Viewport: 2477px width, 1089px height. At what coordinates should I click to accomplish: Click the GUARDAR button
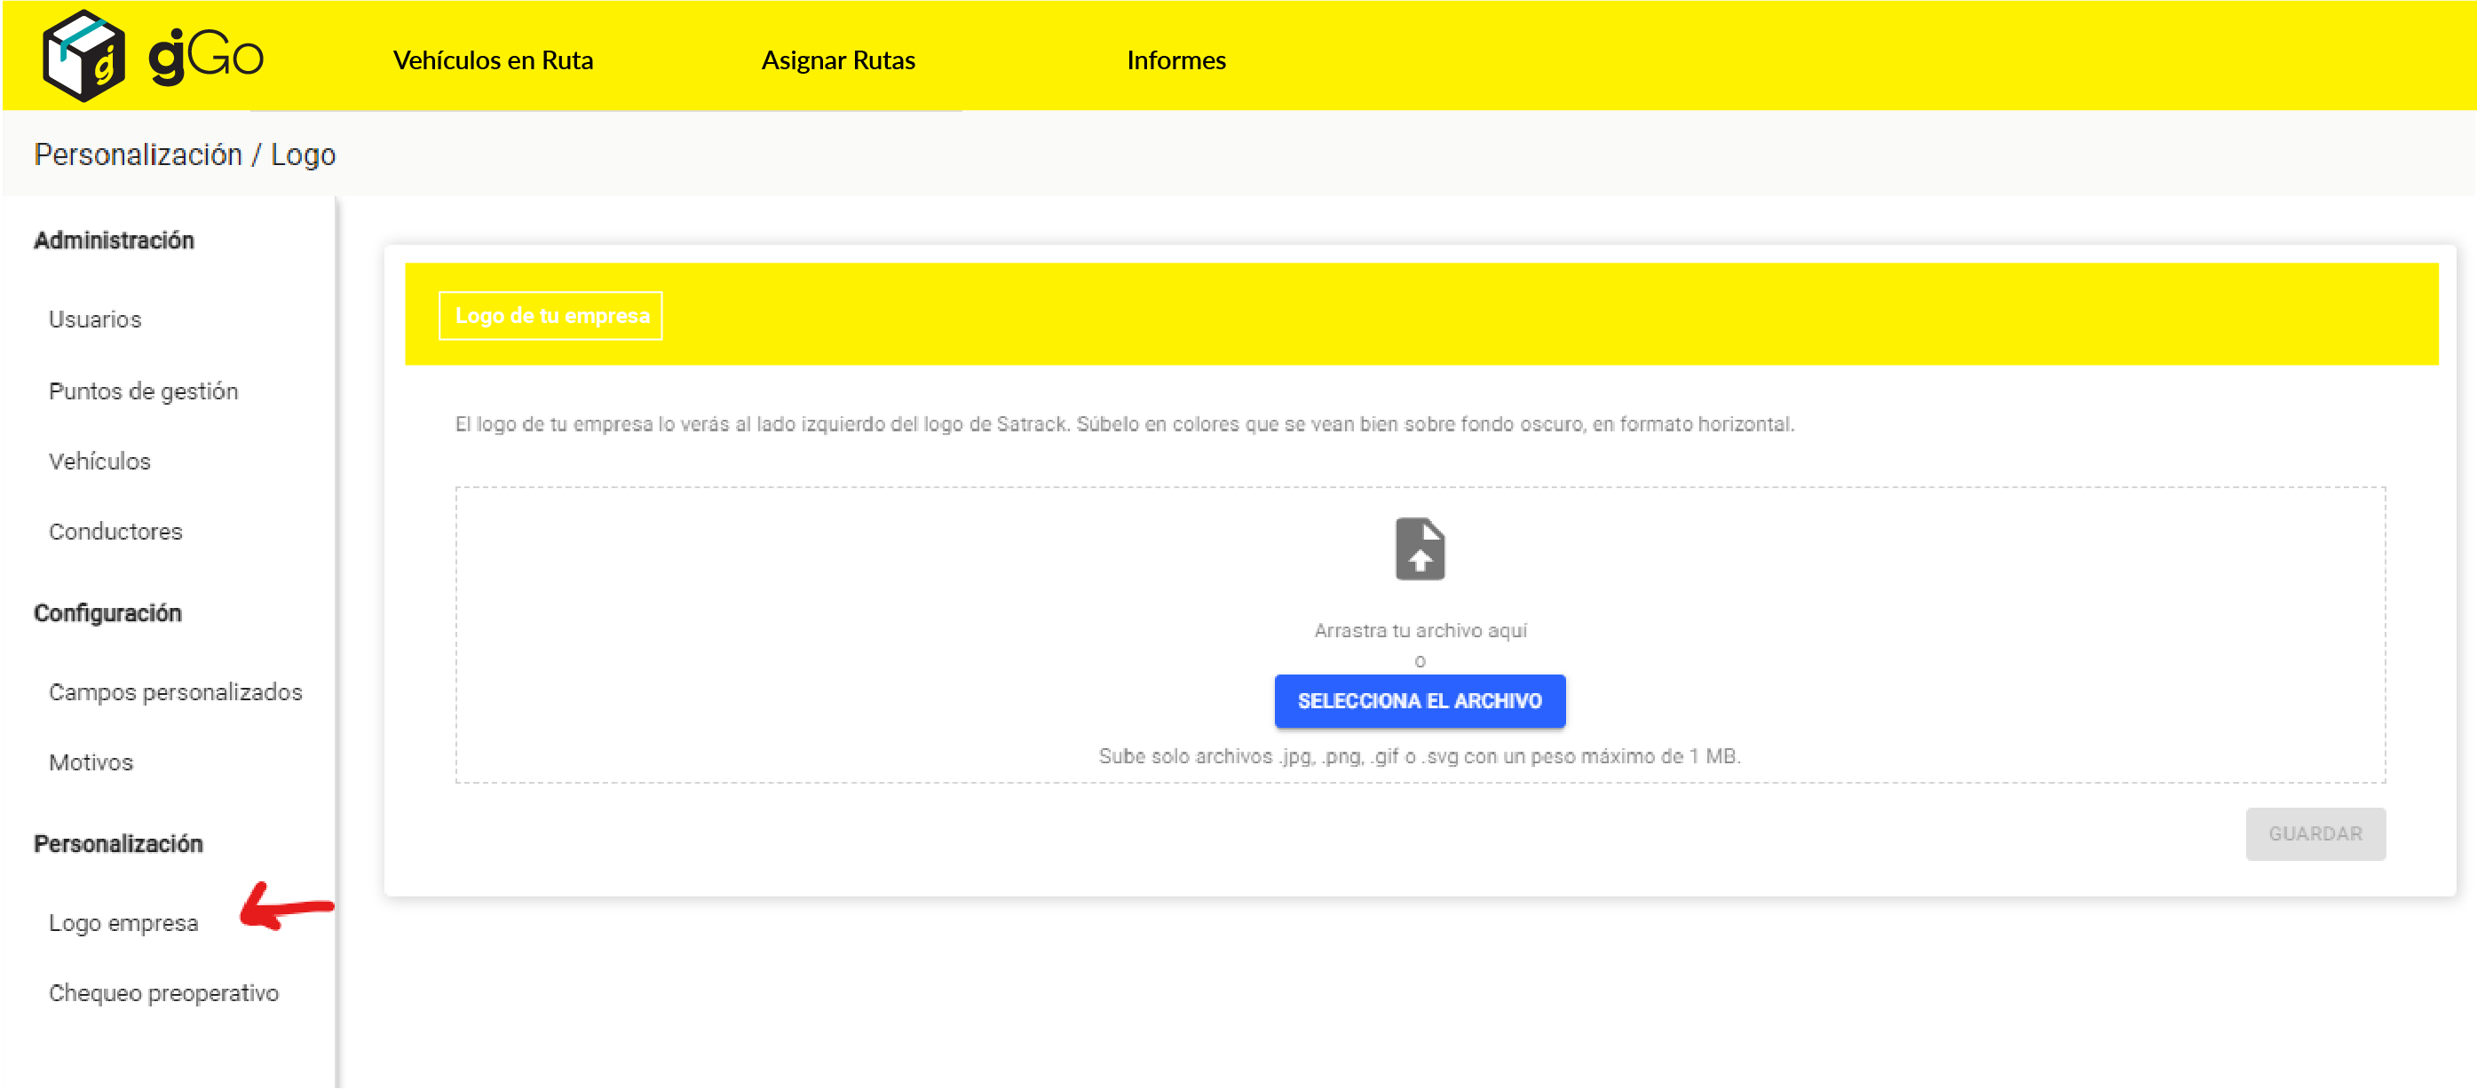(x=2315, y=834)
